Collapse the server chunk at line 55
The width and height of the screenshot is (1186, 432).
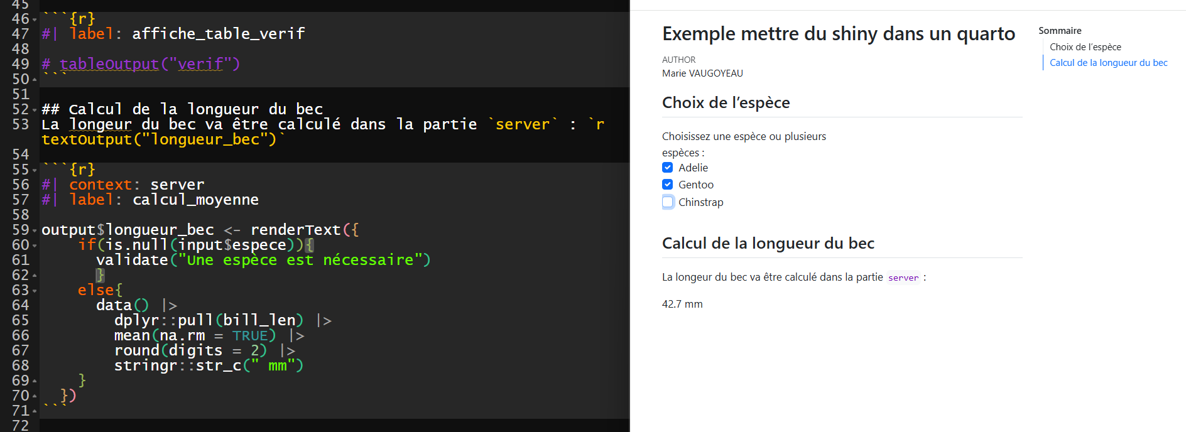click(x=35, y=170)
